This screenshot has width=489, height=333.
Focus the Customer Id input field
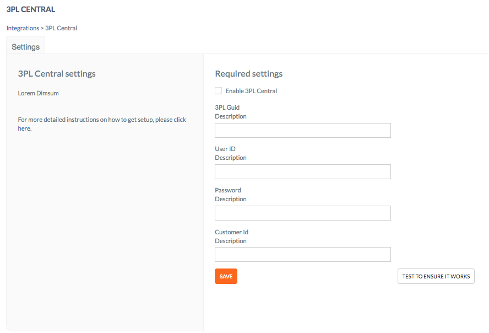click(302, 254)
